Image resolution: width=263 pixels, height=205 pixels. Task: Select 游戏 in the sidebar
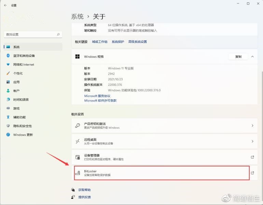[33, 108]
